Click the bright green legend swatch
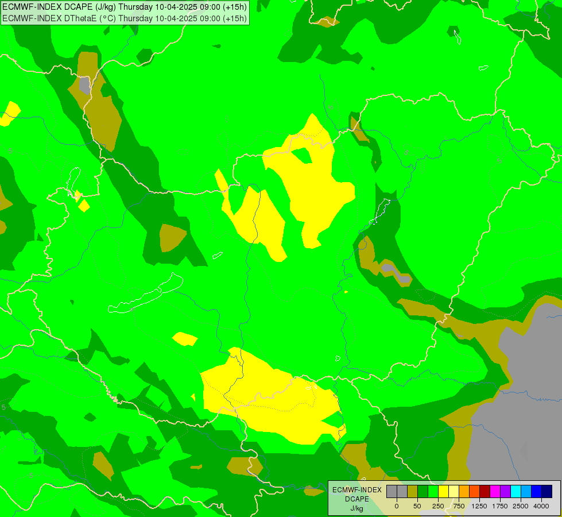The height and width of the screenshot is (517, 562). coord(433,492)
